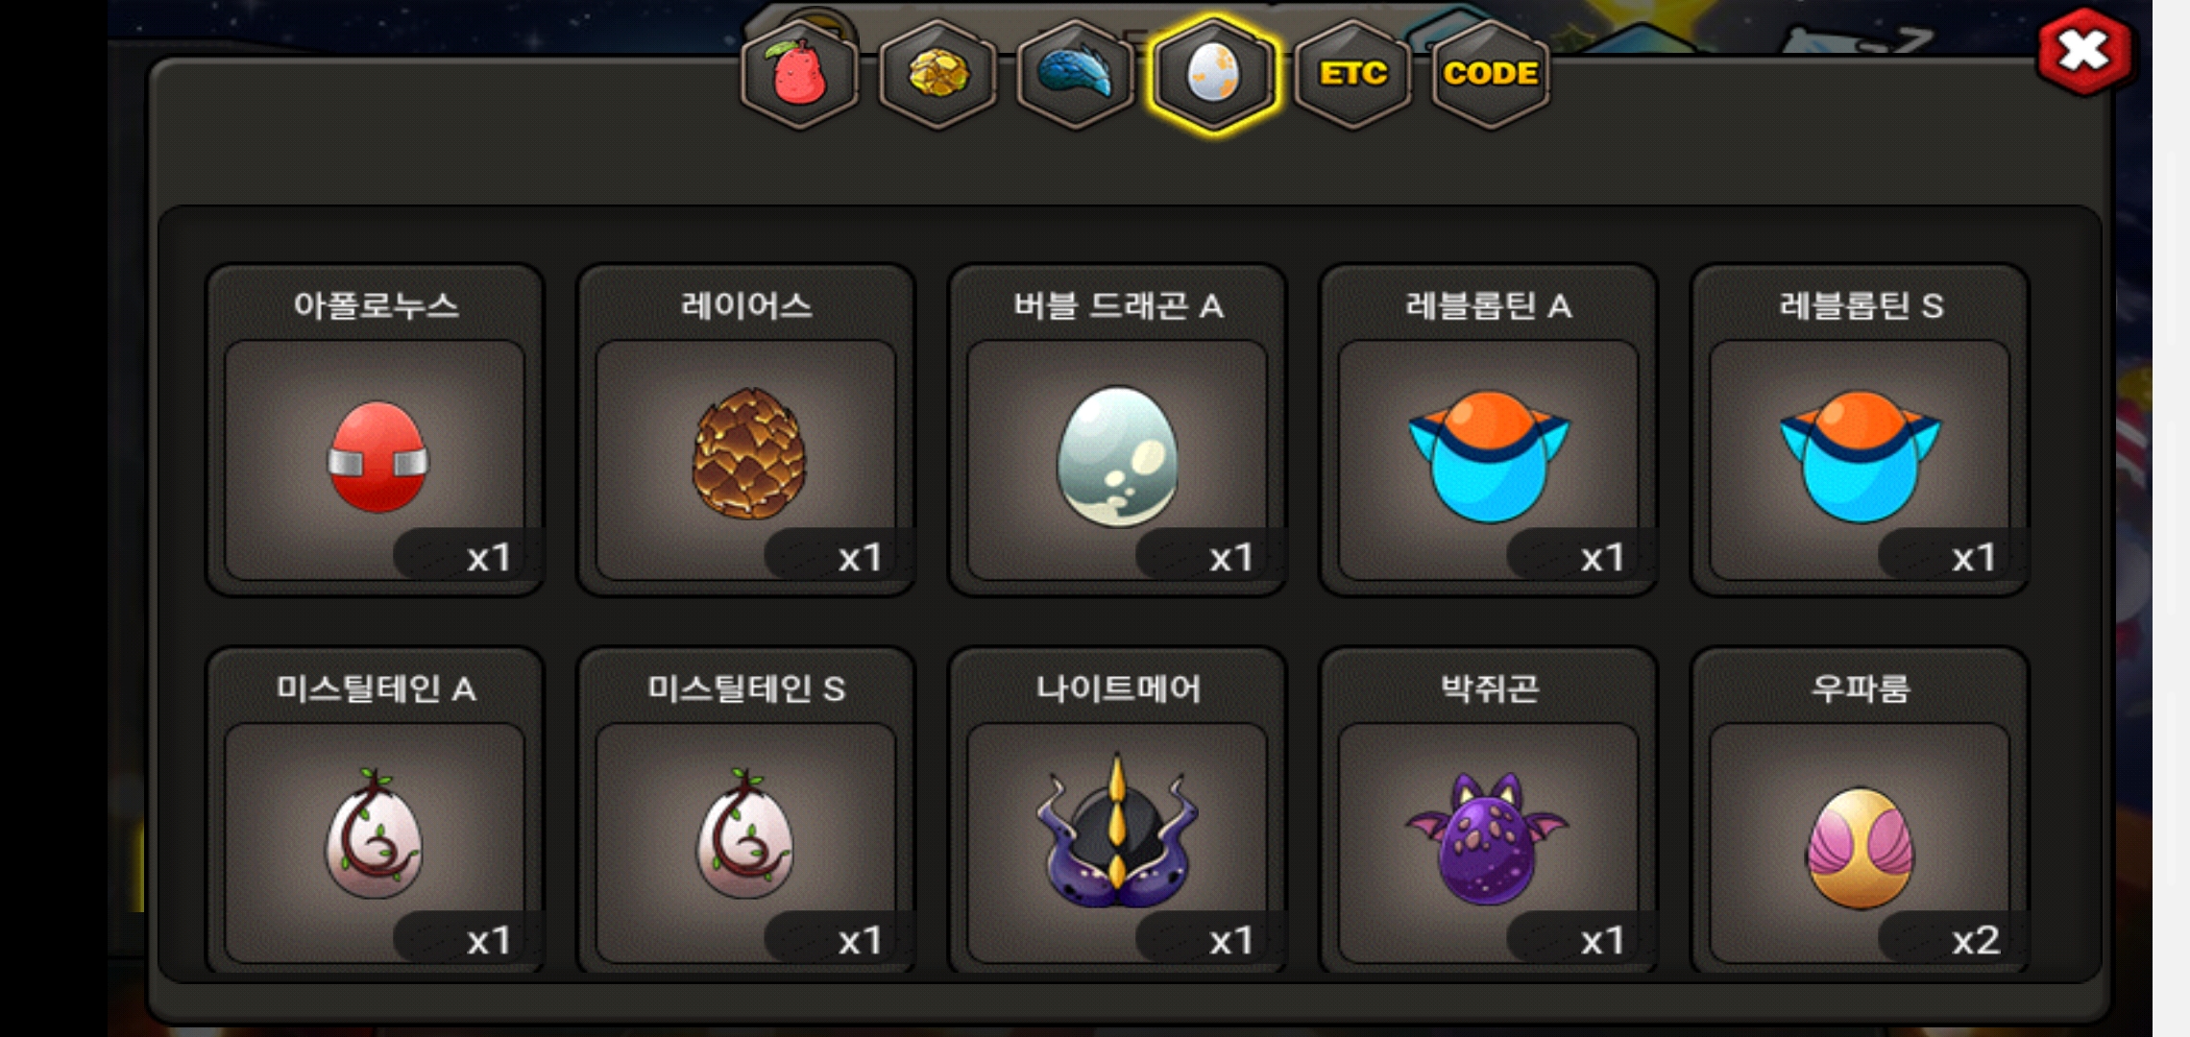Switch to the gold nugget tab
The image size is (2190, 1037).
click(937, 74)
